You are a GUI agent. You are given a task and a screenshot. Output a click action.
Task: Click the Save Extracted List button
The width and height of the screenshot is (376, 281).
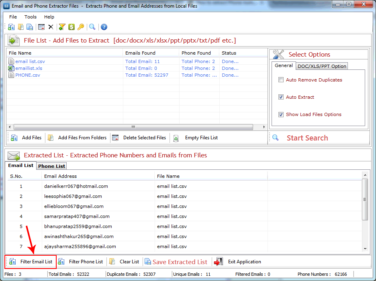point(176,262)
